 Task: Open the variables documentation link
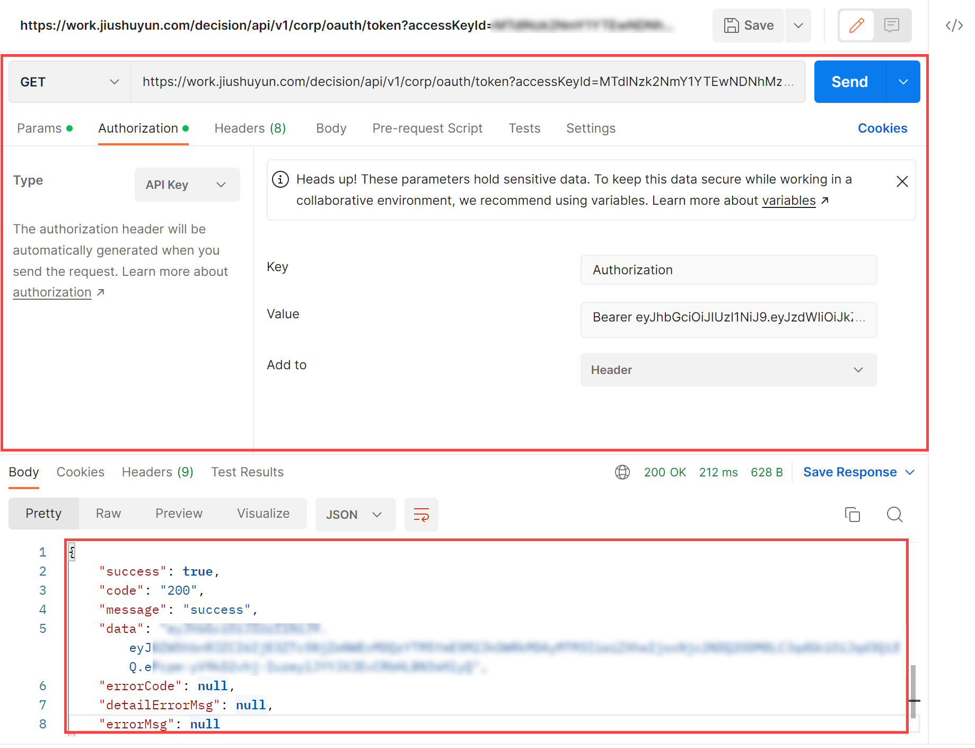tap(789, 201)
